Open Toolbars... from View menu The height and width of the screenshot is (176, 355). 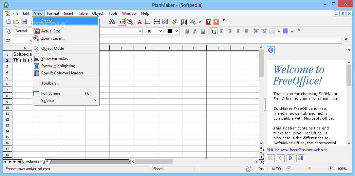pyautogui.click(x=65, y=83)
